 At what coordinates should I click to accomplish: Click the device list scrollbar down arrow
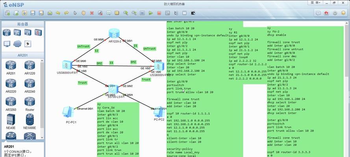click(x=42, y=138)
